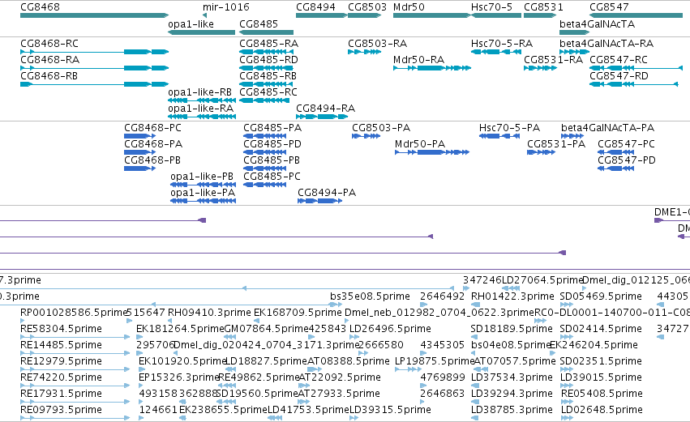Select transcript CG8468-RB

(94, 84)
